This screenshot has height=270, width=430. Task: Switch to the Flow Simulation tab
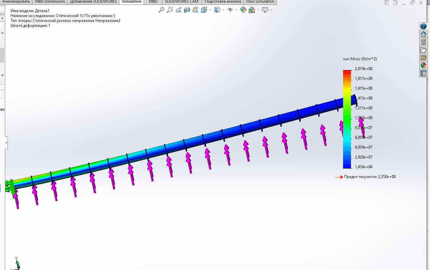260,2
